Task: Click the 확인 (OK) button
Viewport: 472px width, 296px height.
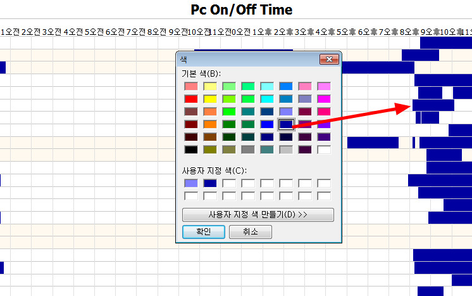Action: pyautogui.click(x=203, y=232)
